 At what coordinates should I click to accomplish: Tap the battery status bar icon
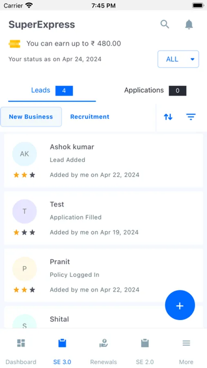tap(198, 5)
